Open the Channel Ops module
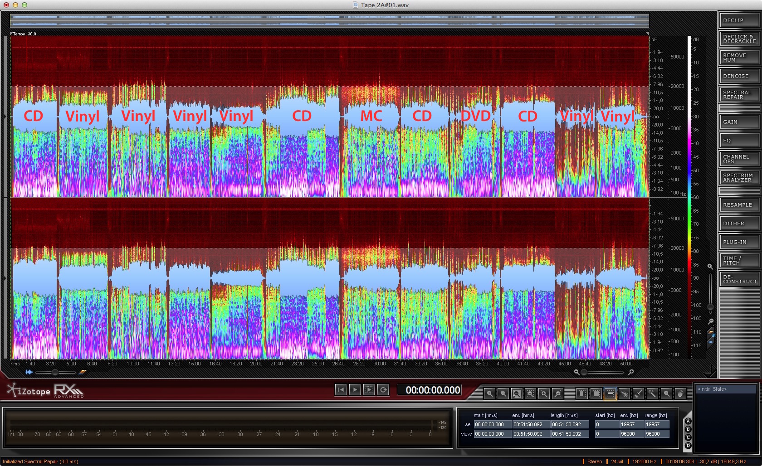 pos(739,159)
